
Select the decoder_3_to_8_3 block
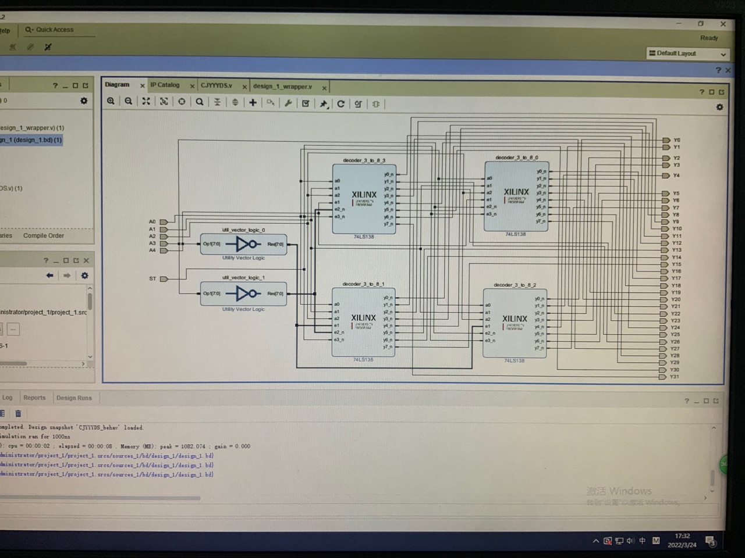tap(364, 199)
